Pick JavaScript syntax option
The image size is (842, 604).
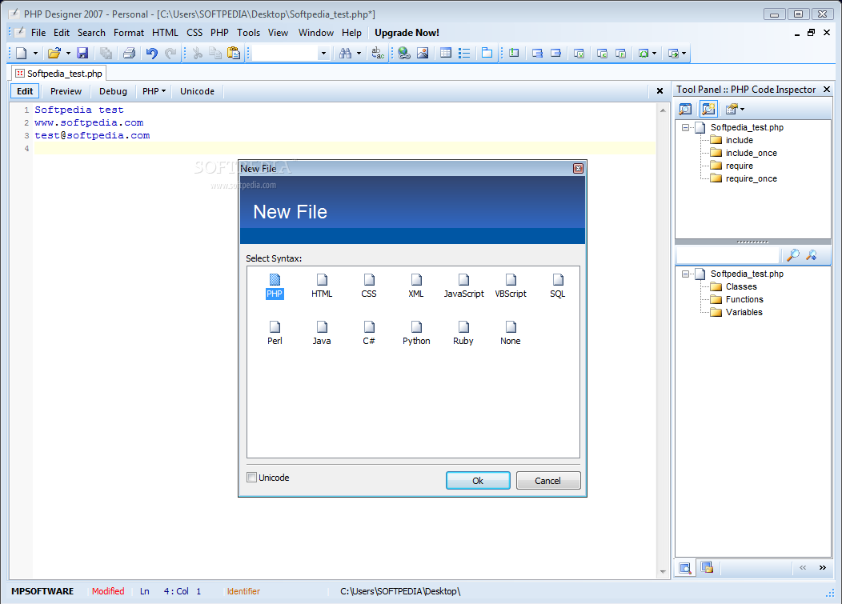(x=463, y=286)
